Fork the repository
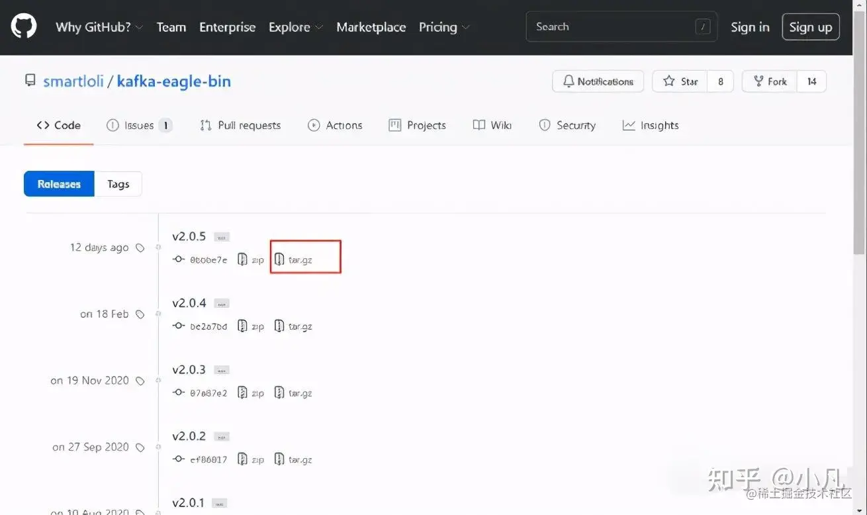This screenshot has width=867, height=515. point(770,81)
